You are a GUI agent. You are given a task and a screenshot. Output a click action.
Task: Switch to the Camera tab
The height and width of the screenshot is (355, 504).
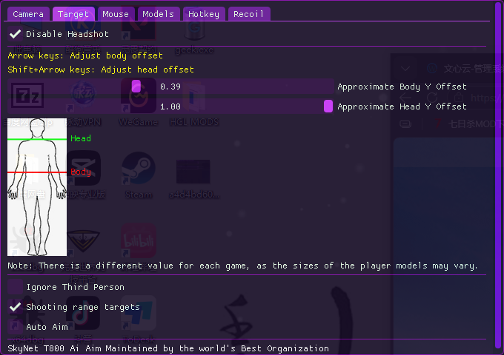pyautogui.click(x=28, y=14)
